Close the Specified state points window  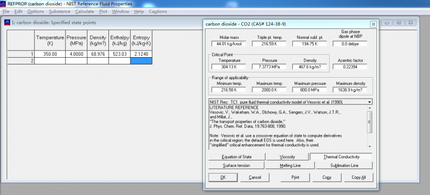410,23
